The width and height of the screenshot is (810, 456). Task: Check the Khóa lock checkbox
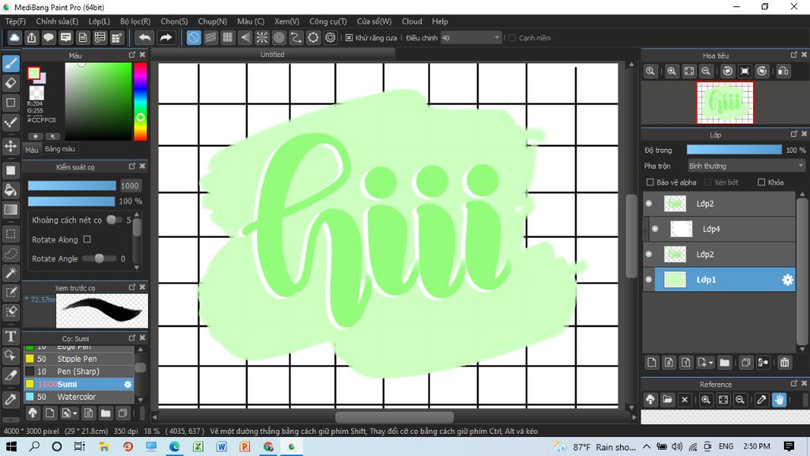761,182
